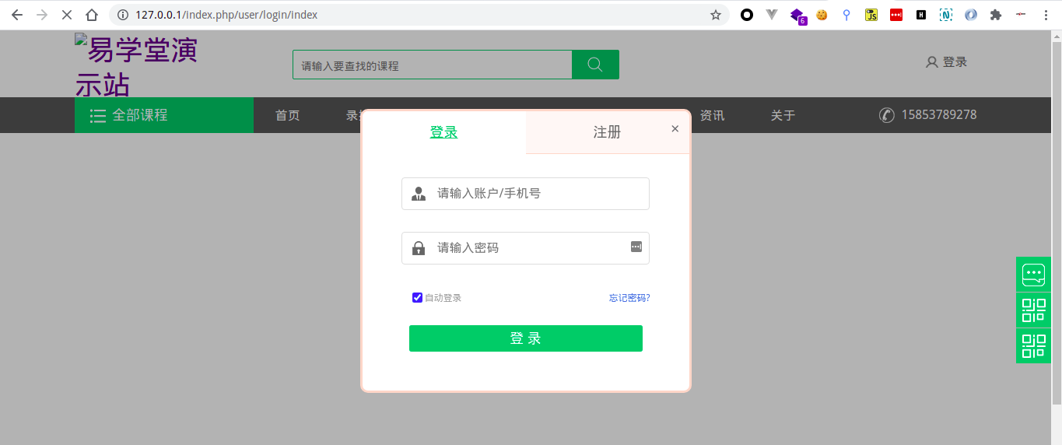Open the teal N extension icon

946,15
